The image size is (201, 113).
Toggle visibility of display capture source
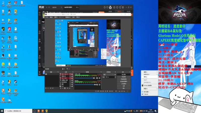[70, 82]
